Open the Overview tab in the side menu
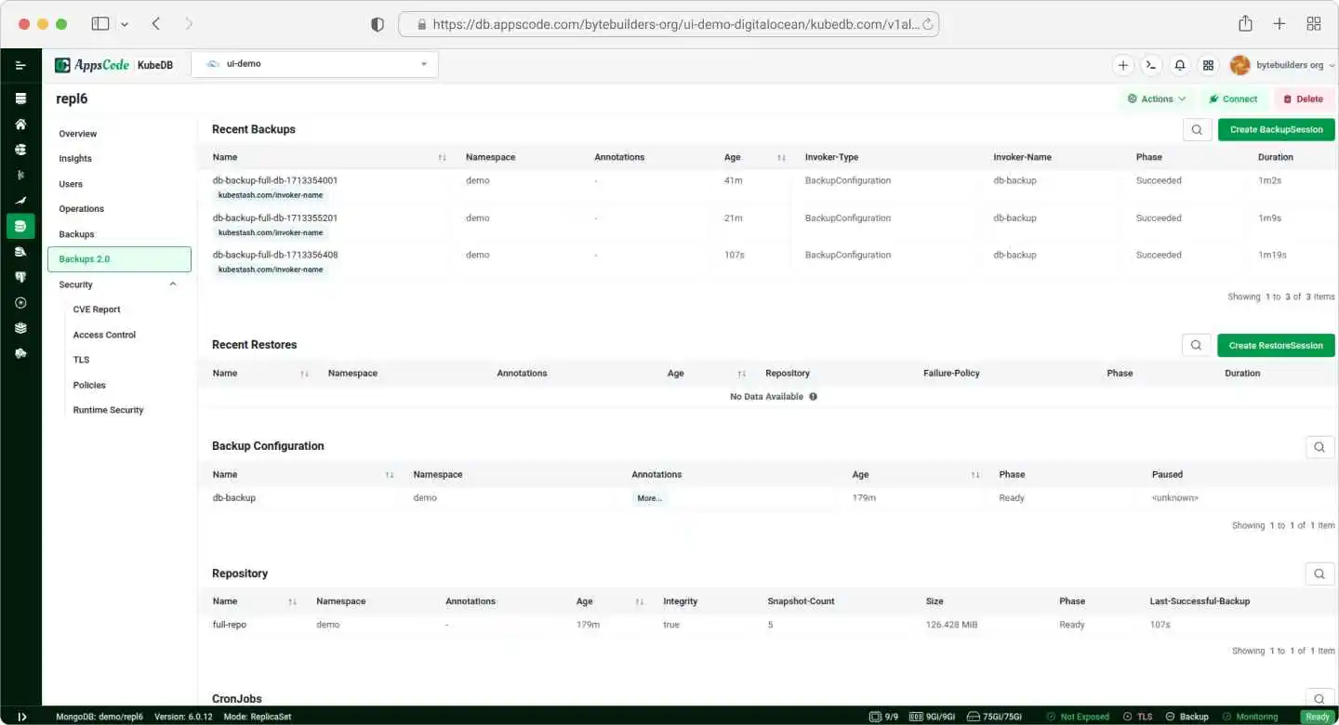The height and width of the screenshot is (725, 1339). click(x=78, y=134)
